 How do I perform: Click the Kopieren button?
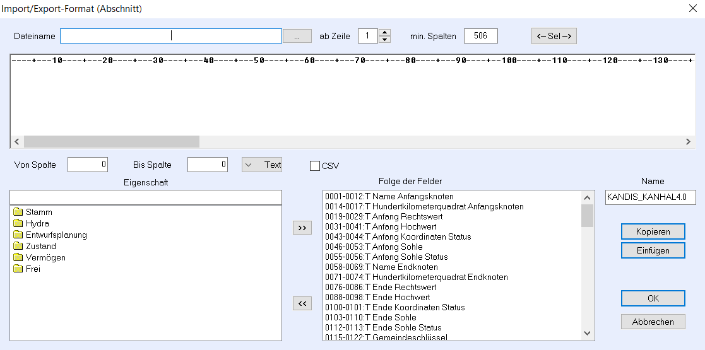tap(653, 231)
